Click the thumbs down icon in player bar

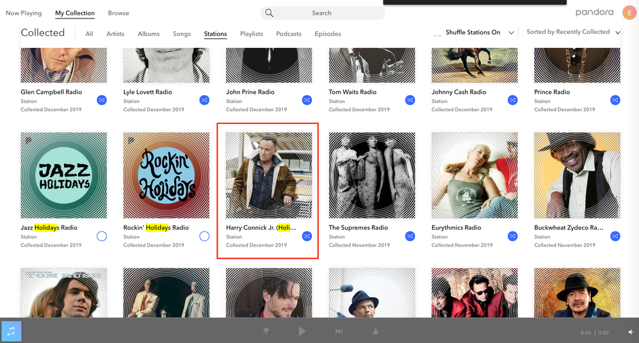coord(265,332)
